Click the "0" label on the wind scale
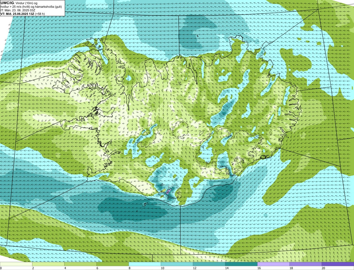Viewport: 354px width, 270px height. [x=1, y=268]
